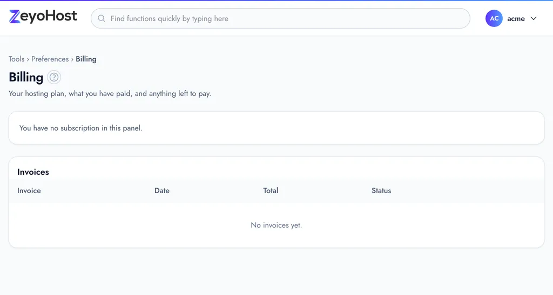Click the Date column header

[x=162, y=190]
